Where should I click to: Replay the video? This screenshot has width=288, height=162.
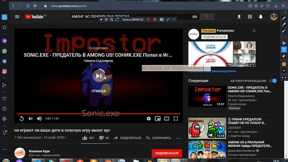click(22, 119)
